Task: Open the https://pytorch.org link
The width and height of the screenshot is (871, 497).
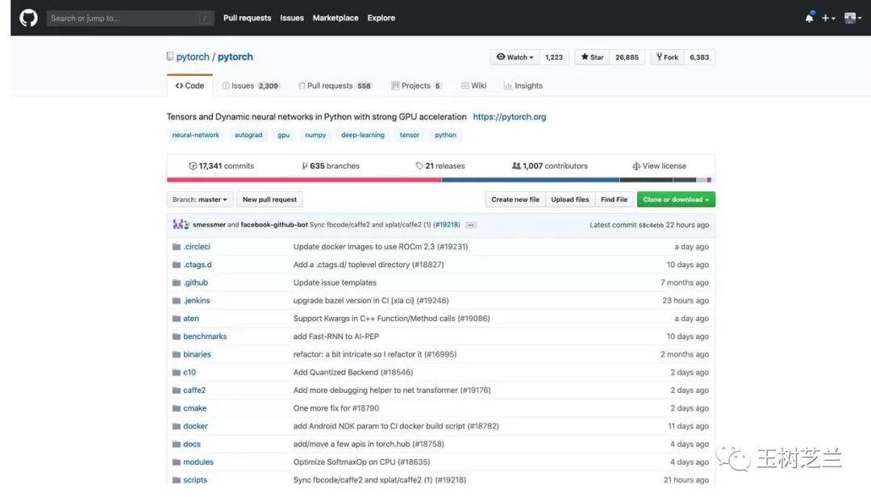Action: tap(510, 117)
